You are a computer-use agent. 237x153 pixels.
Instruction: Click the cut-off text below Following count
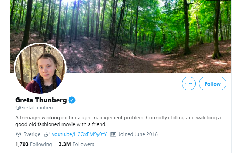coord(54,152)
